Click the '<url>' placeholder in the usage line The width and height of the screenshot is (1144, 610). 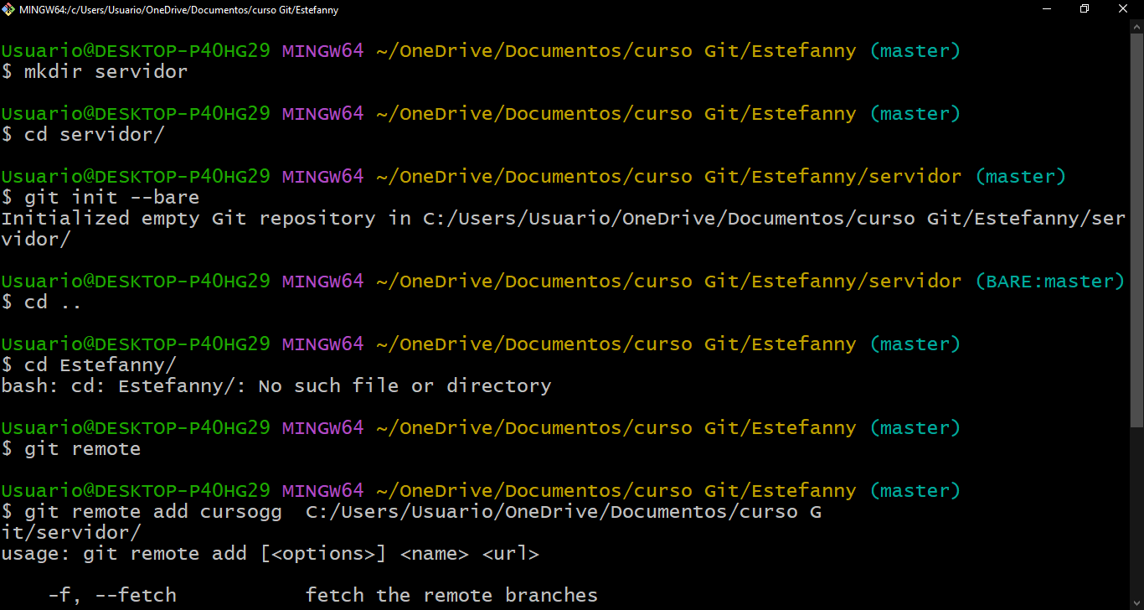click(511, 554)
